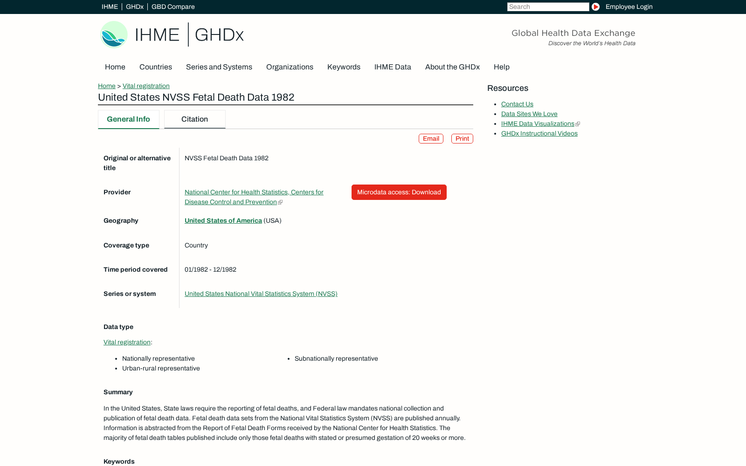Open the Help menu item
This screenshot has height=466, width=746.
502,67
